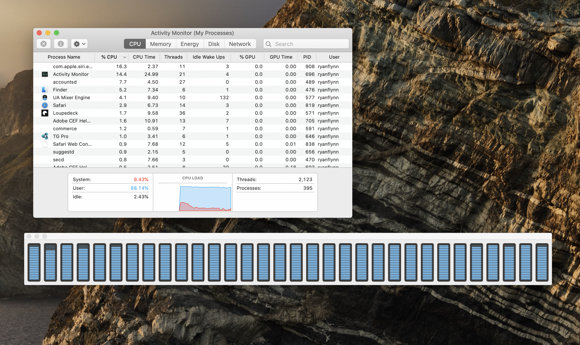Switch to the Memory tab
Viewport: 580px width, 345px height.
pos(160,44)
